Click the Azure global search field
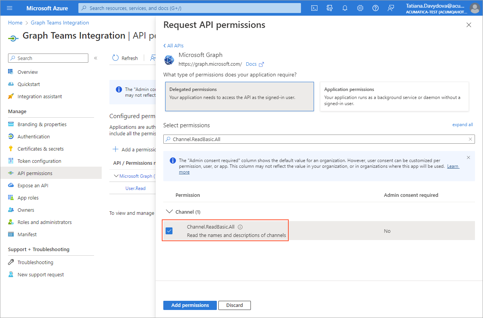 [190, 8]
